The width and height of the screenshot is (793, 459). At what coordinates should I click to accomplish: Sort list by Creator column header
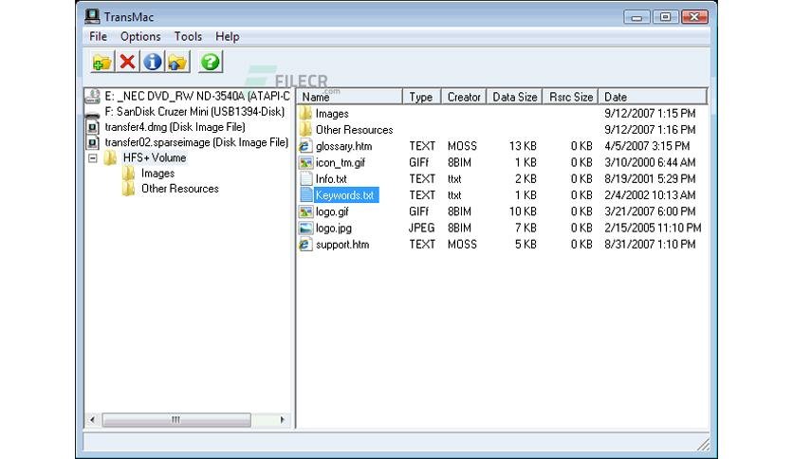click(464, 97)
